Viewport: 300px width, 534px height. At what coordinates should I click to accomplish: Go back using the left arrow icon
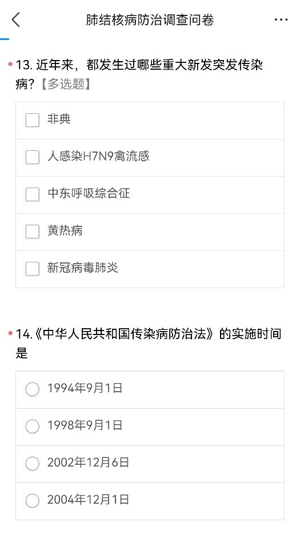[15, 20]
